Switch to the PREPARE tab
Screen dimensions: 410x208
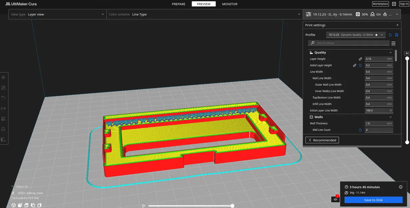pyautogui.click(x=179, y=4)
